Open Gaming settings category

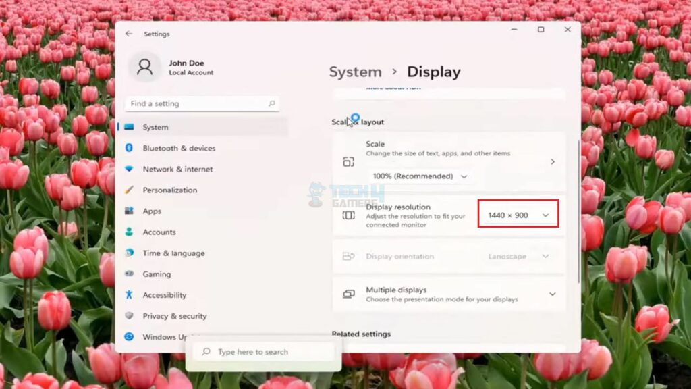tap(157, 274)
